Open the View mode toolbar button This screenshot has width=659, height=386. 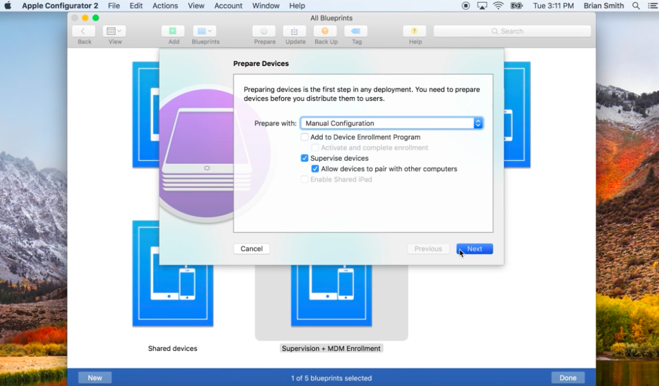pos(114,31)
